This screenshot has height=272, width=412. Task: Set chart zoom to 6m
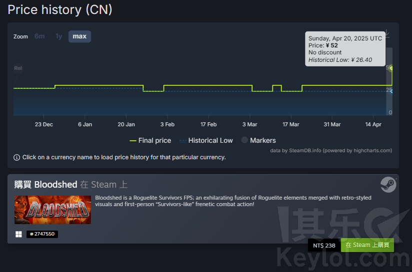tap(39, 36)
